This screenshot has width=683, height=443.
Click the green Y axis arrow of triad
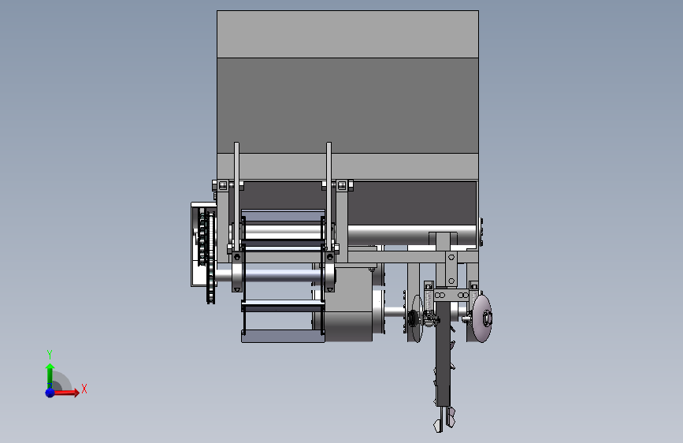click(x=50, y=375)
